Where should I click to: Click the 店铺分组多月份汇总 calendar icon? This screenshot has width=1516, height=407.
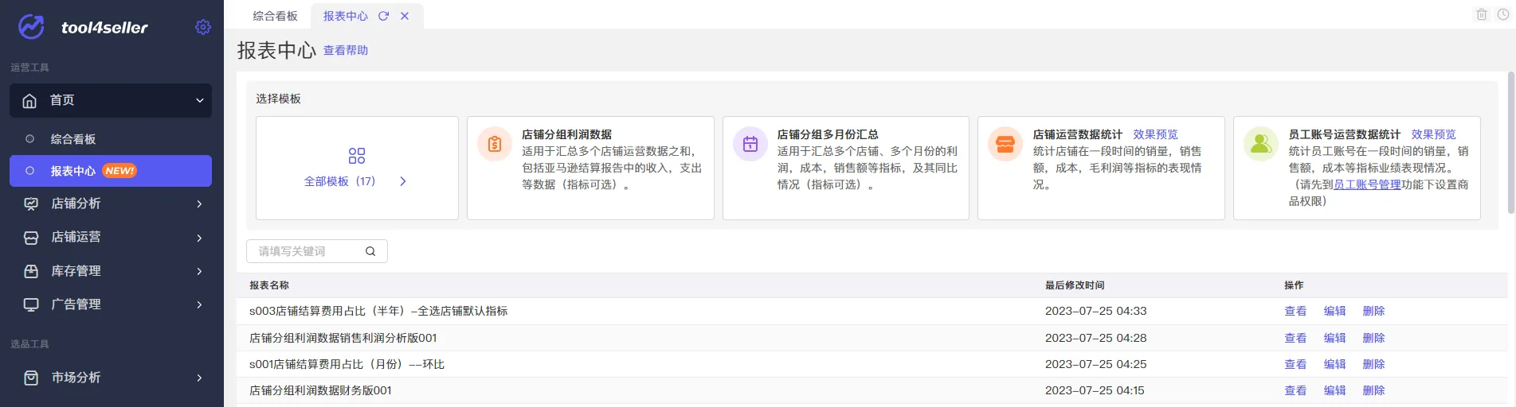pos(750,144)
